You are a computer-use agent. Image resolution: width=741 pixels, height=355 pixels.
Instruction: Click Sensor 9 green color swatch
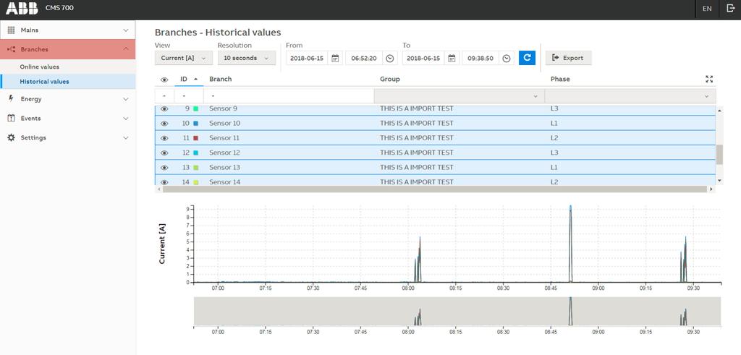pyautogui.click(x=195, y=108)
